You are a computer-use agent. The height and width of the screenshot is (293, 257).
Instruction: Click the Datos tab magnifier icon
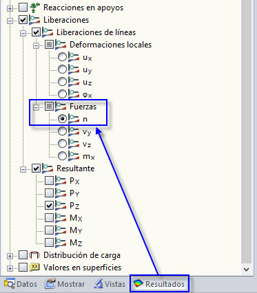[x=10, y=283]
